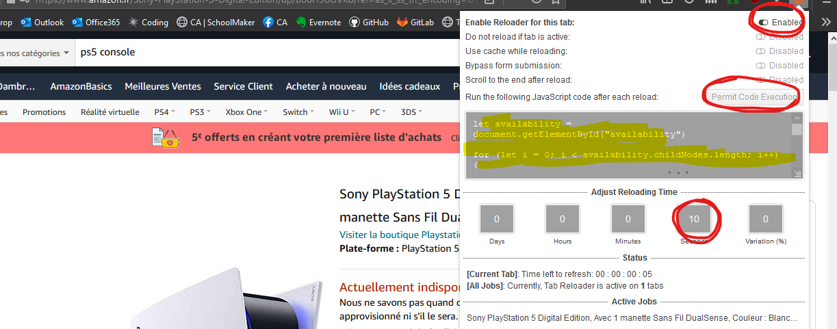Open the Outlook bookmark
837x329 pixels.
click(x=42, y=22)
